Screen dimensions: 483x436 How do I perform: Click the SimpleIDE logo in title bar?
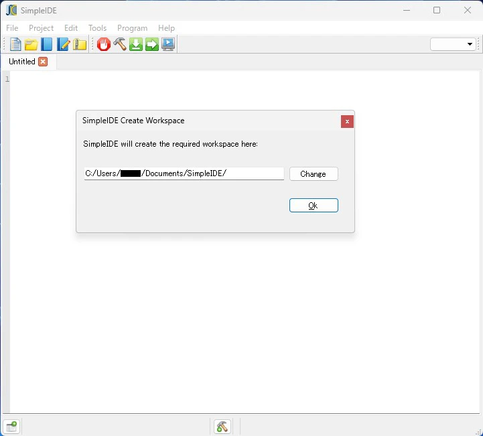(11, 10)
